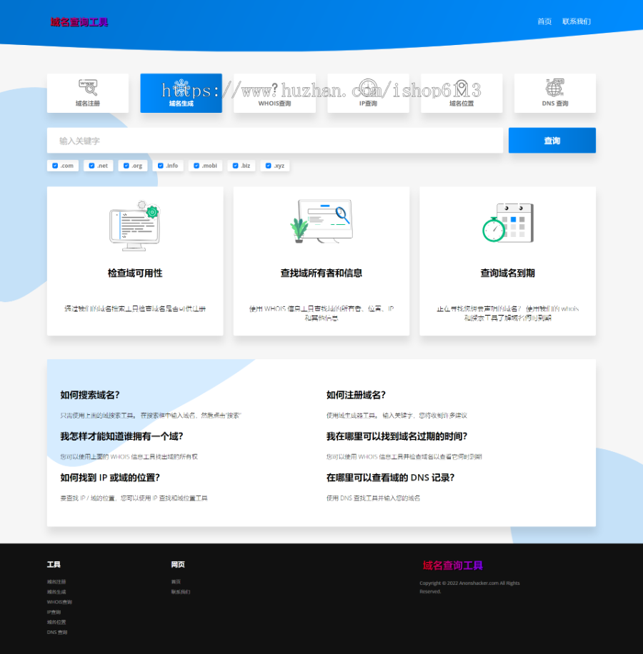643x654 pixels.
Task: Click the DNS 查询 globe icon
Action: point(554,88)
